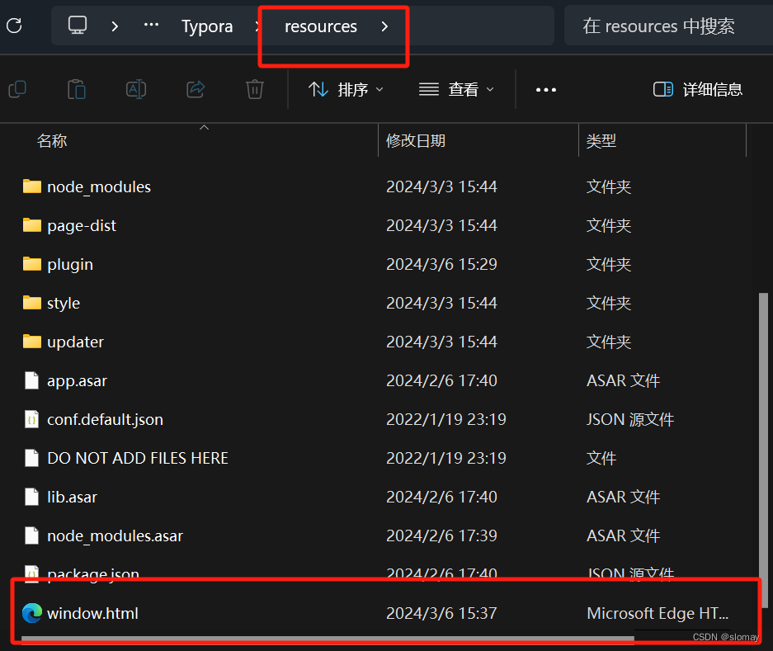The height and width of the screenshot is (651, 773).
Task: Click the Copy icon in the toolbar
Action: (x=17, y=89)
